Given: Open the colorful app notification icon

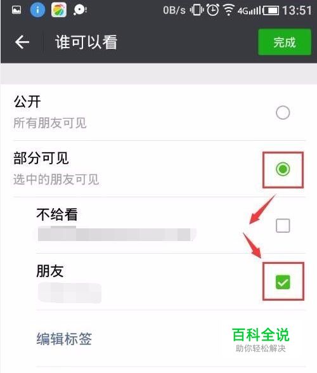Looking at the screenshot, I should pos(59,10).
